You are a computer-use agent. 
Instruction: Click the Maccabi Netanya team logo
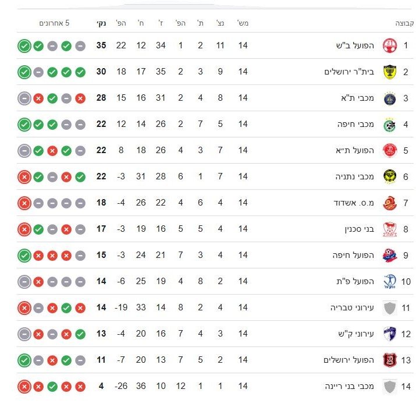click(389, 176)
